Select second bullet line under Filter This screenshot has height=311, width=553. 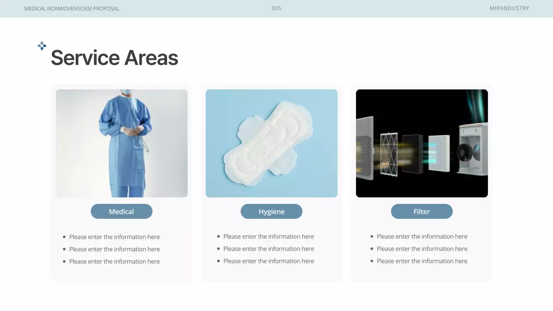422,249
